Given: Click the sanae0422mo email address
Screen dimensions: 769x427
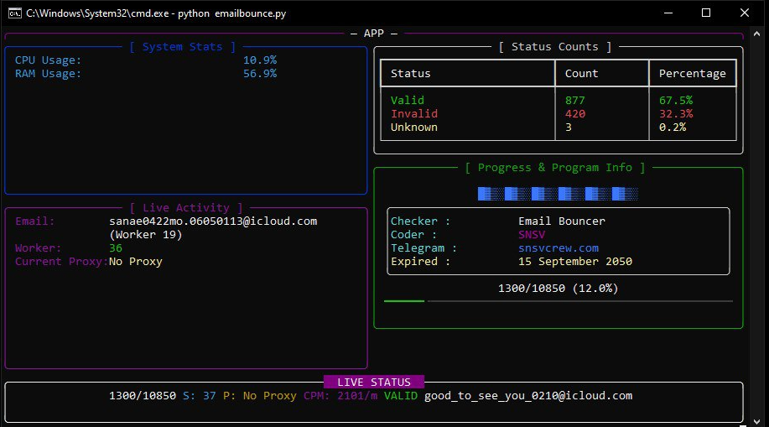Looking at the screenshot, I should (213, 221).
